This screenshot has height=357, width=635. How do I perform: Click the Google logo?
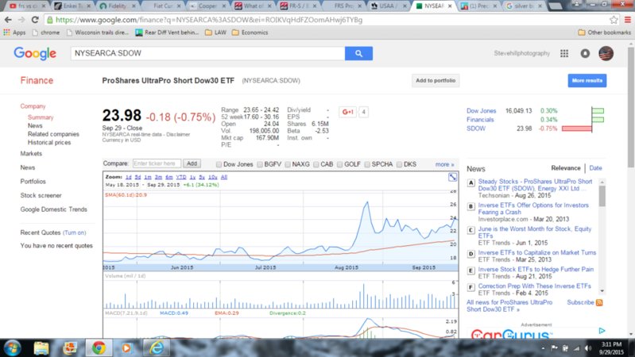35,53
